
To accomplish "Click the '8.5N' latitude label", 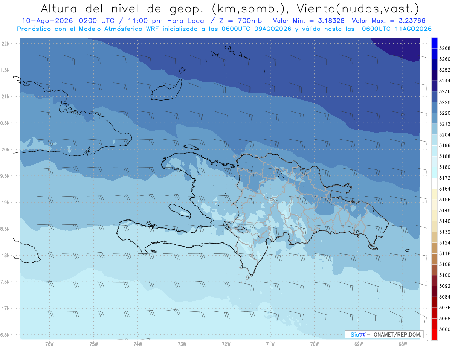I will (x=5, y=229).
